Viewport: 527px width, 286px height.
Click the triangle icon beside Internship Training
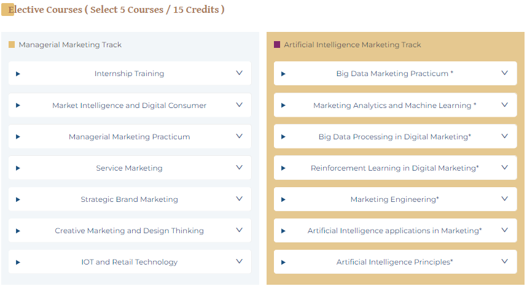coord(18,74)
